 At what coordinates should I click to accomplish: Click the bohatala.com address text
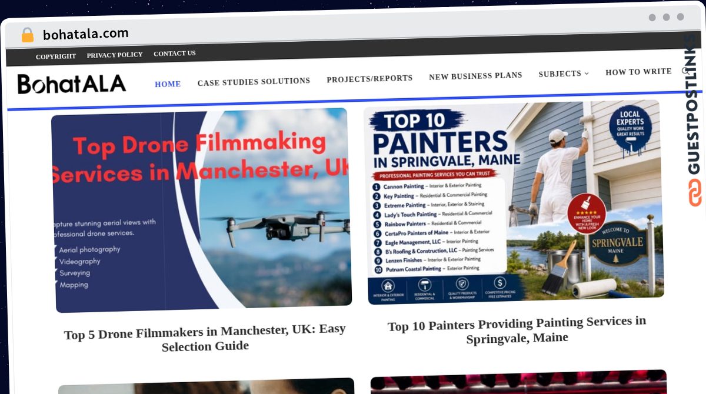[85, 34]
